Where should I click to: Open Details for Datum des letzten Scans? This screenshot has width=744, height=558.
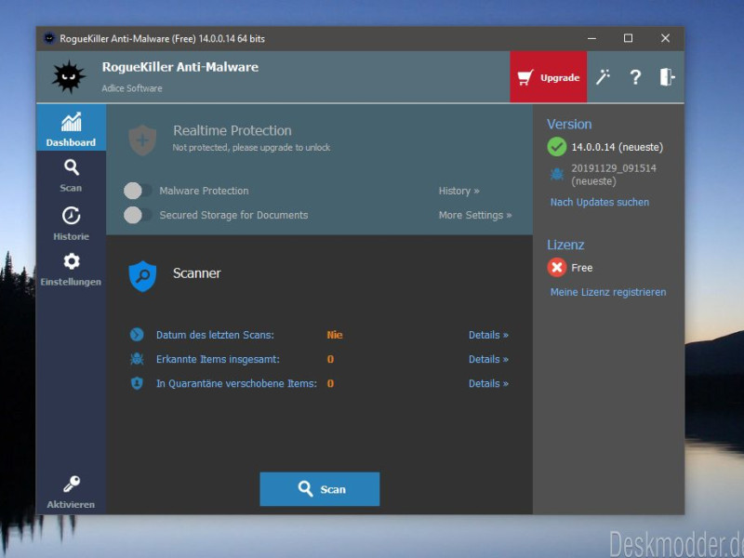(488, 335)
